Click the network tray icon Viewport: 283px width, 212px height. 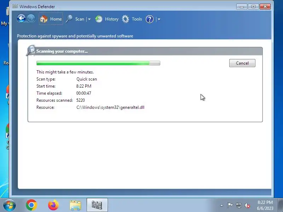(238, 205)
